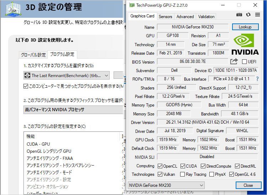Click the BIOS Version field 86.08.38.00.7E
The image size is (267, 195).
pos(192,61)
